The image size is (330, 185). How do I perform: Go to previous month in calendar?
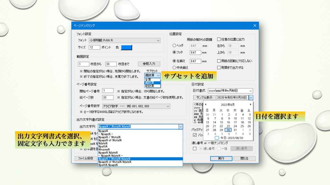206,105
